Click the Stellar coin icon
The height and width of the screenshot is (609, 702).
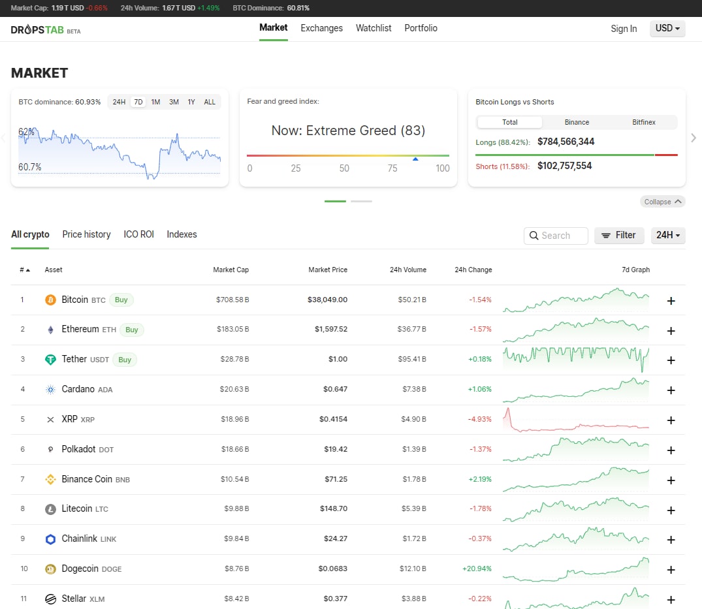(50, 599)
